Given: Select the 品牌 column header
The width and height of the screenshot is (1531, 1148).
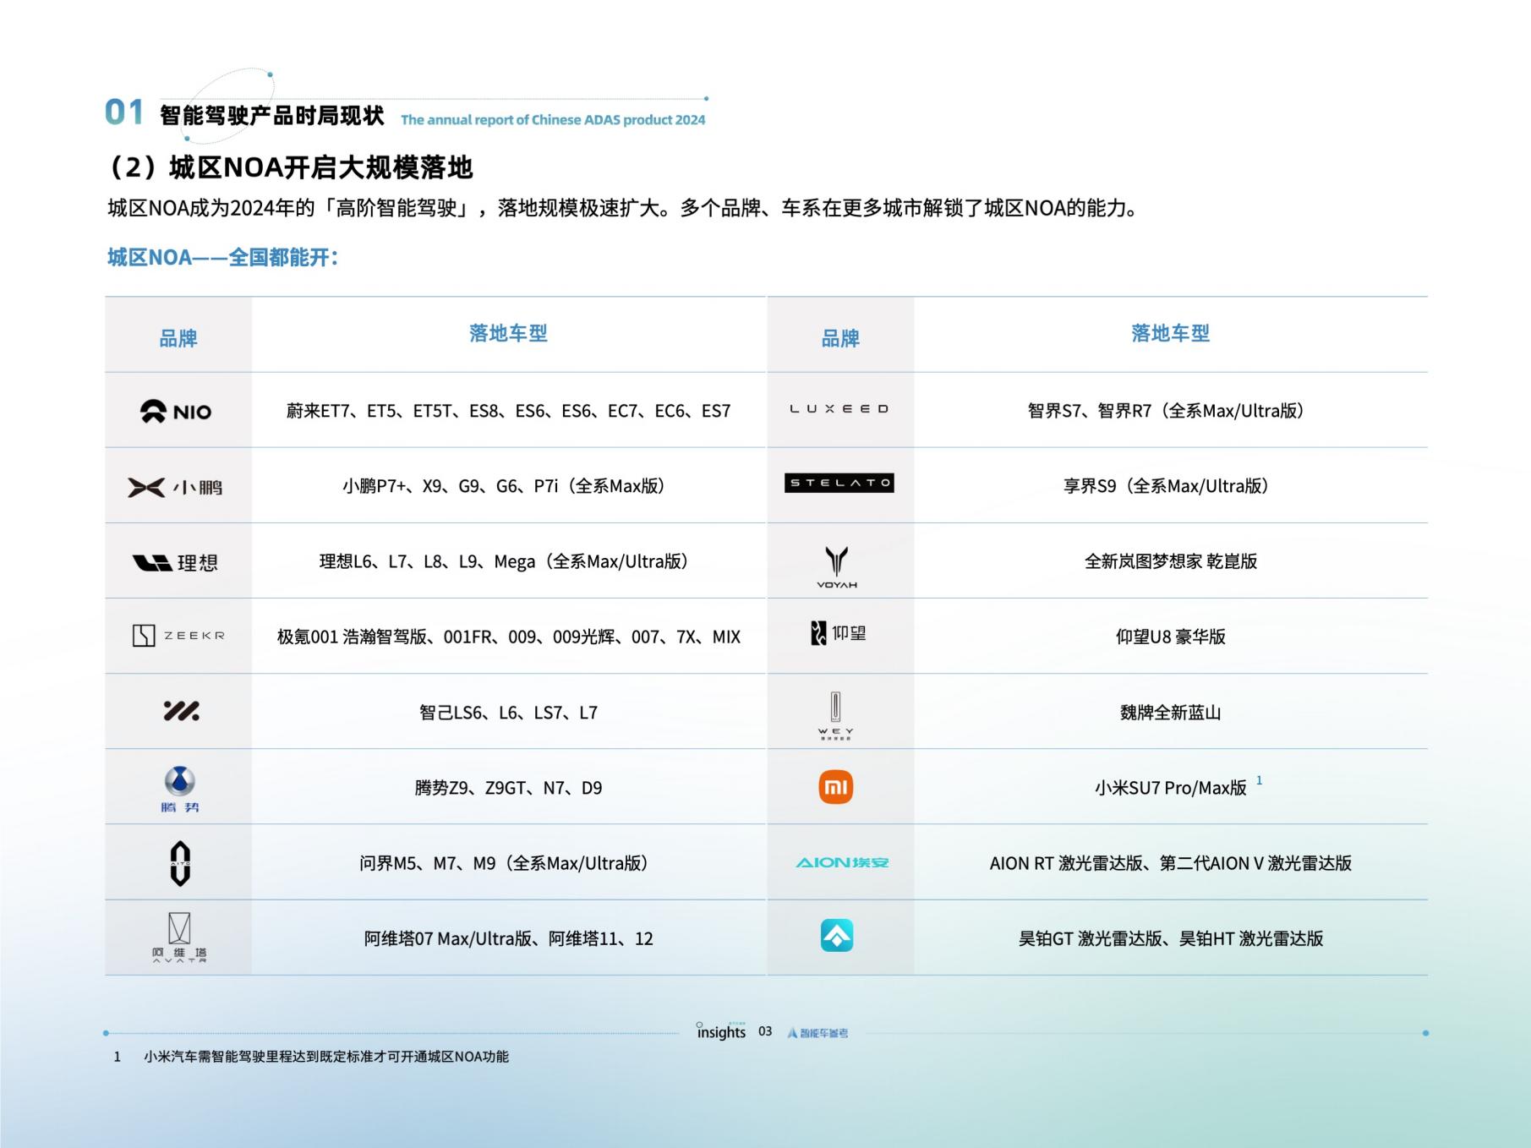Looking at the screenshot, I should [177, 334].
